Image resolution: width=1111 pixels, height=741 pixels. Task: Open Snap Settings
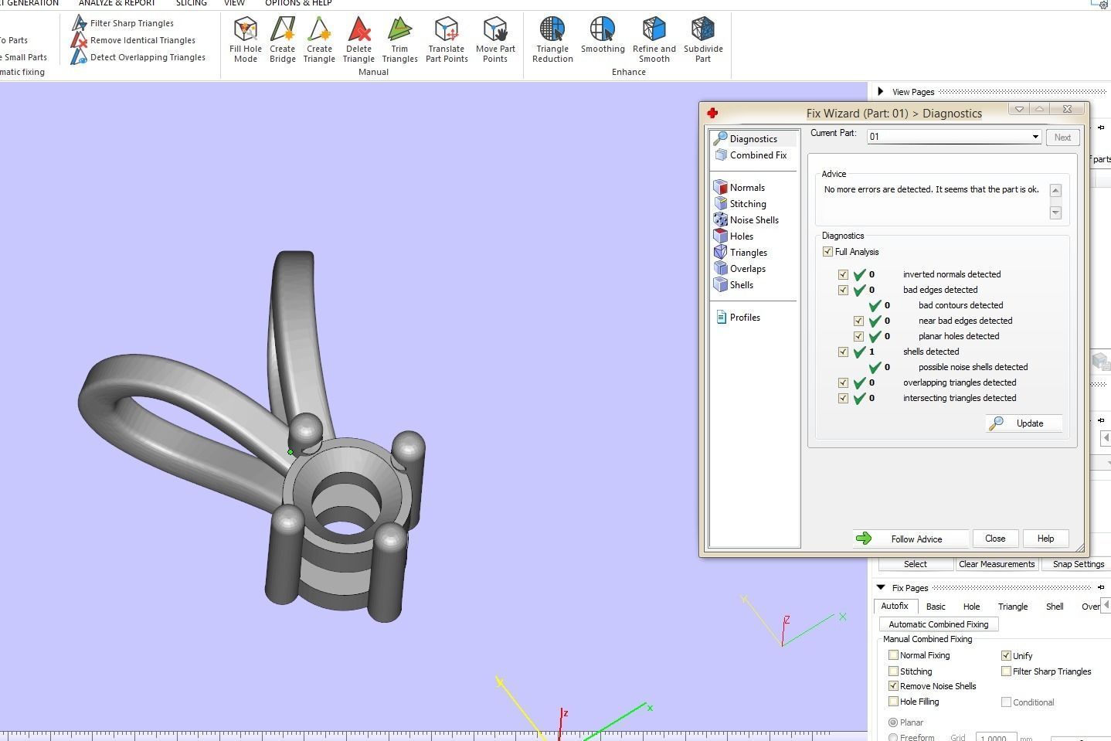tap(1079, 564)
